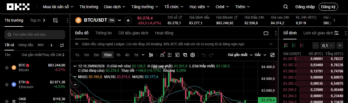Switch to the Dữ liệu giao dịch tab
348x103 pixels.
[x=133, y=33]
